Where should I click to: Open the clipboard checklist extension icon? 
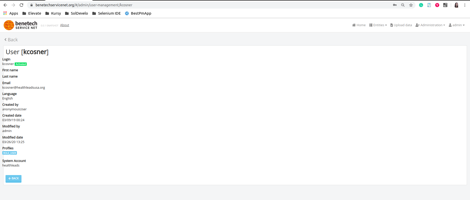(429, 5)
